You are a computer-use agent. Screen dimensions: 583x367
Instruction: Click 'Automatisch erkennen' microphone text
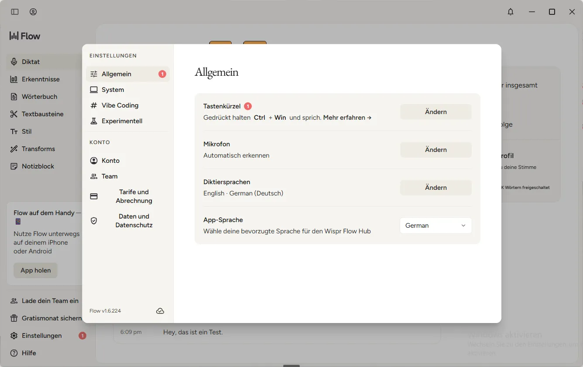point(236,155)
